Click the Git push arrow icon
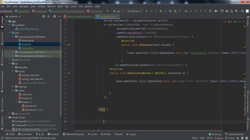 click(200, 11)
